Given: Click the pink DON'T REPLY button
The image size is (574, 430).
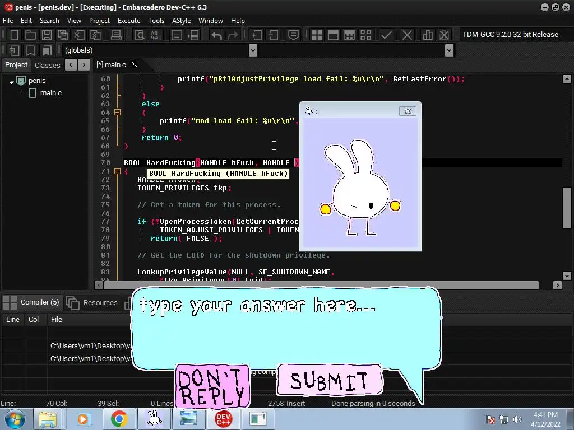Looking at the screenshot, I should coord(212,386).
